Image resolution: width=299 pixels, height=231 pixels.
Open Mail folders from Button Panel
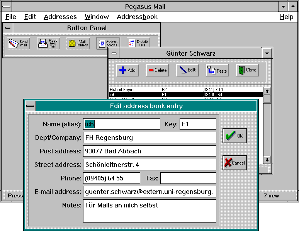coord(78,43)
